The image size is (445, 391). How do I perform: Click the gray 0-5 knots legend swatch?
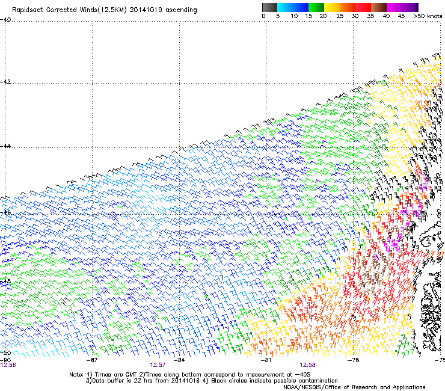[269, 7]
